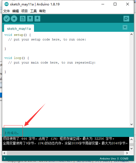
Task: Click the console scrollbar down arrow
Action: (132, 149)
